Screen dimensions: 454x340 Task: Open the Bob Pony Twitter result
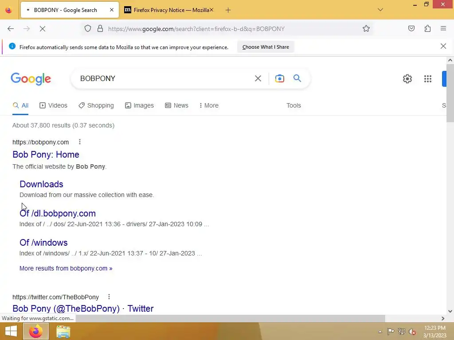click(83, 309)
